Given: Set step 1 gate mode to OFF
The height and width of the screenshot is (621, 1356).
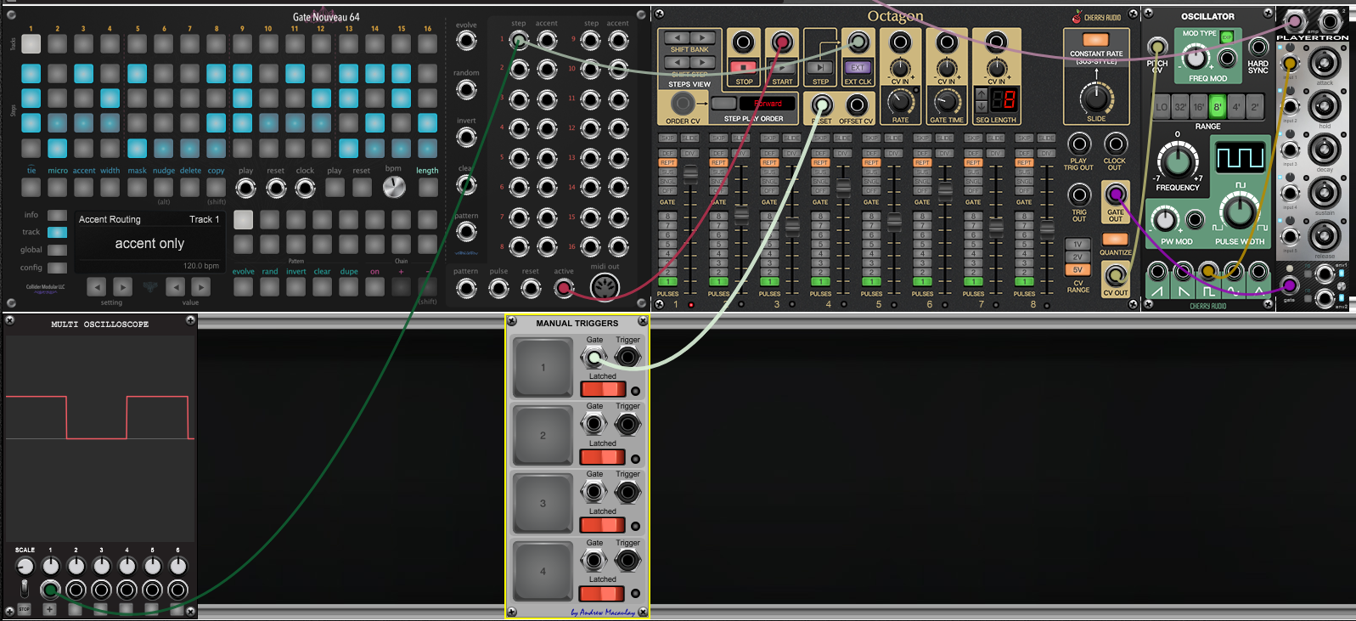Looking at the screenshot, I should pos(667,190).
